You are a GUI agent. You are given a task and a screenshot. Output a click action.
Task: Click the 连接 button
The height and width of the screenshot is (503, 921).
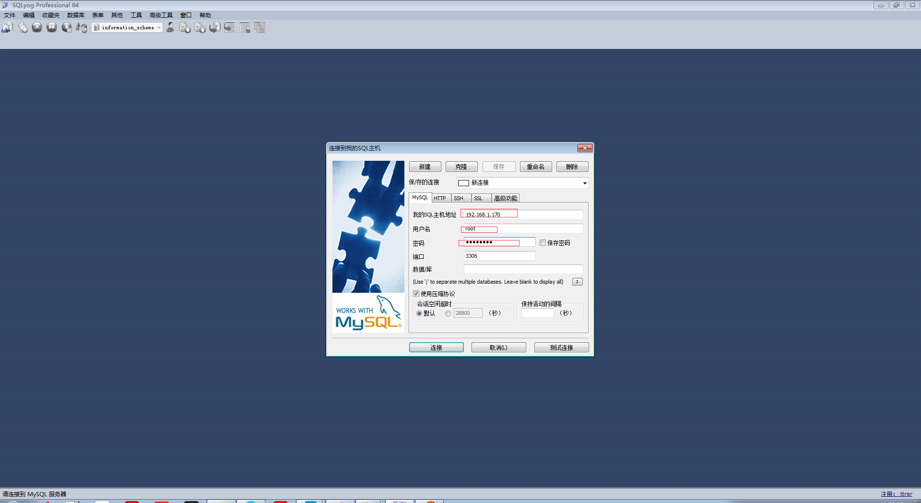[x=437, y=347]
